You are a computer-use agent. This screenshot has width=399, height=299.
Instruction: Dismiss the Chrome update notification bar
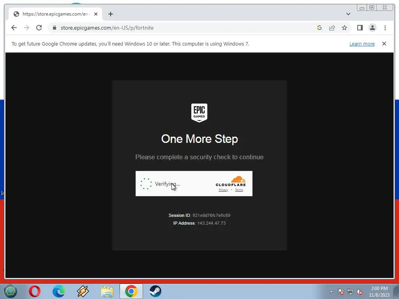tap(384, 44)
